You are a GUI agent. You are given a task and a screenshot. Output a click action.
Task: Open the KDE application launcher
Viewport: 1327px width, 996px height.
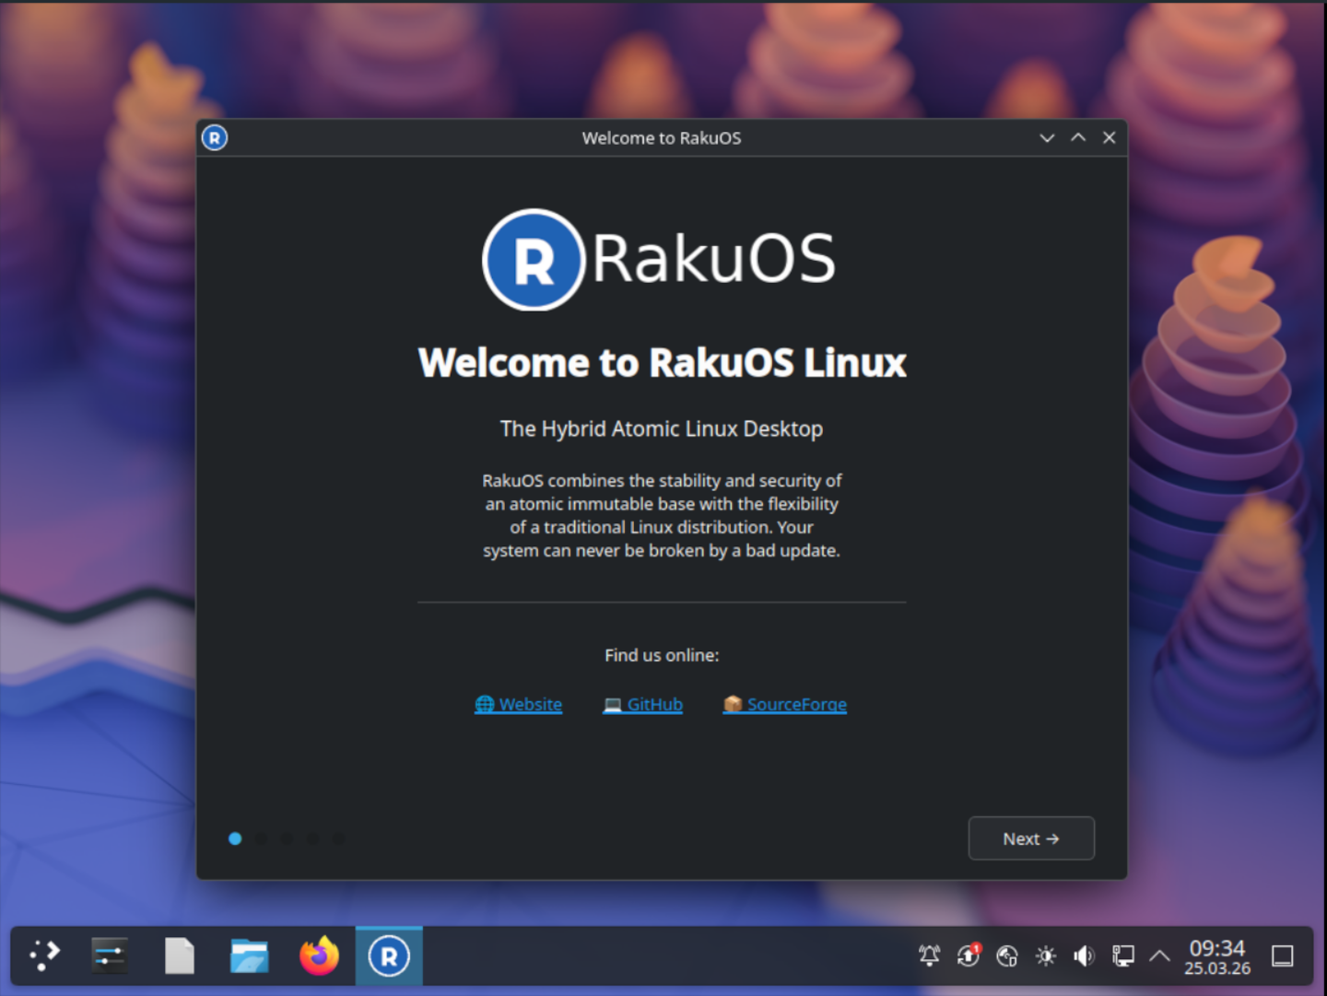pos(44,955)
